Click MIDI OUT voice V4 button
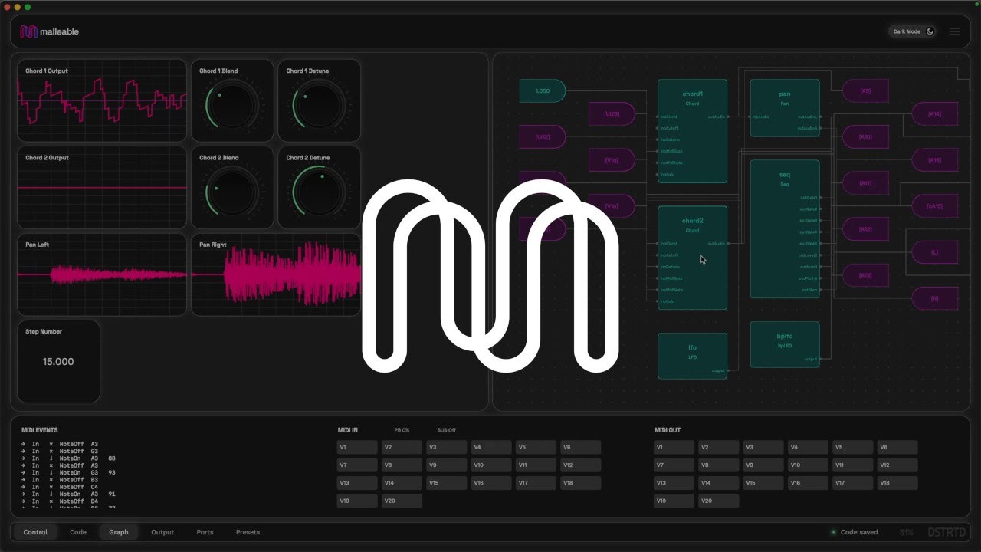Viewport: 981px width, 552px height. coord(809,447)
